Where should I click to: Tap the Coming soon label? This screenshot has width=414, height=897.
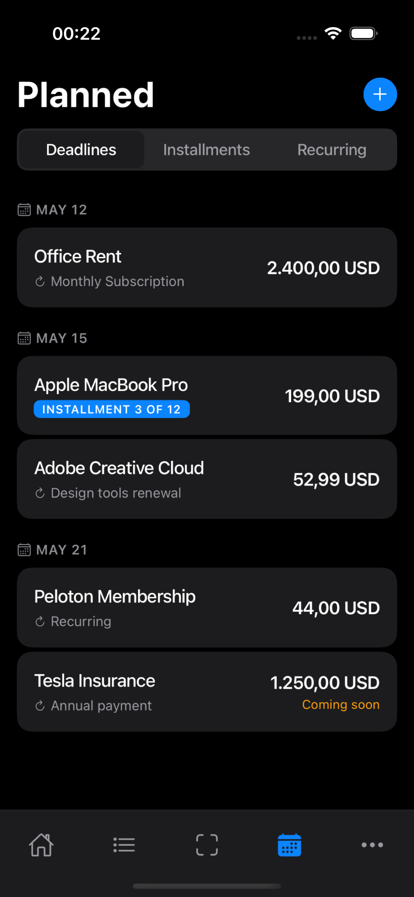pyautogui.click(x=340, y=705)
